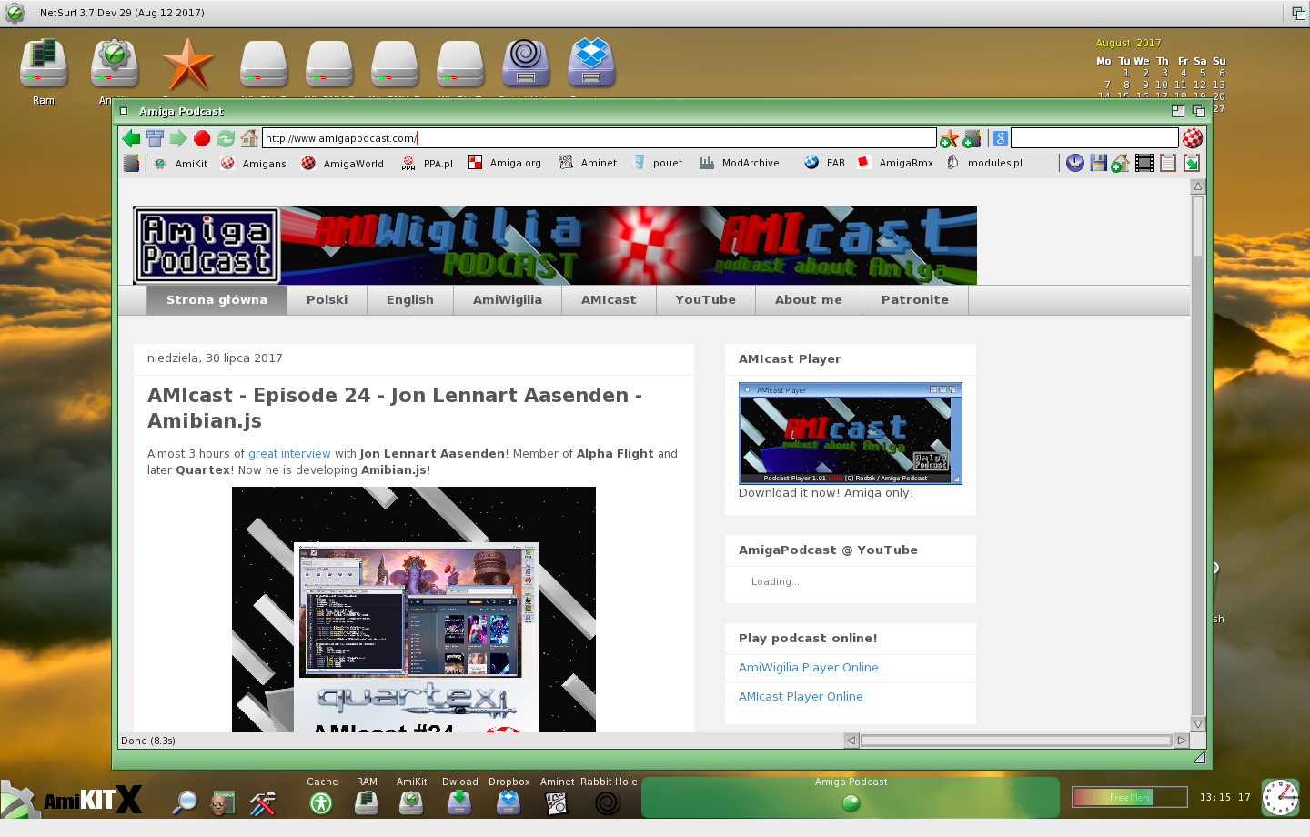Click the add-to-hotlist icon beside the star
Viewport: 1310px width, 837px height.
[x=972, y=138]
